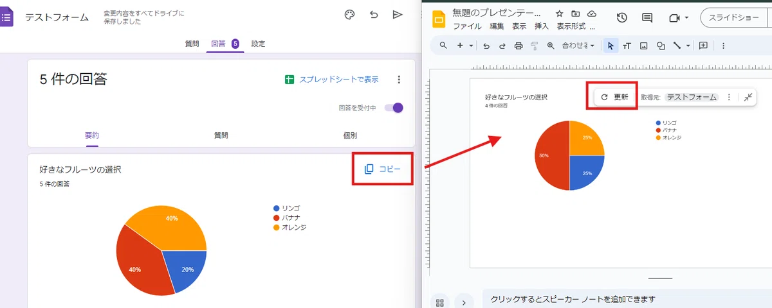Click the blue 20% slice in Forms chart
Screen dimensions: 772x308
(187, 268)
